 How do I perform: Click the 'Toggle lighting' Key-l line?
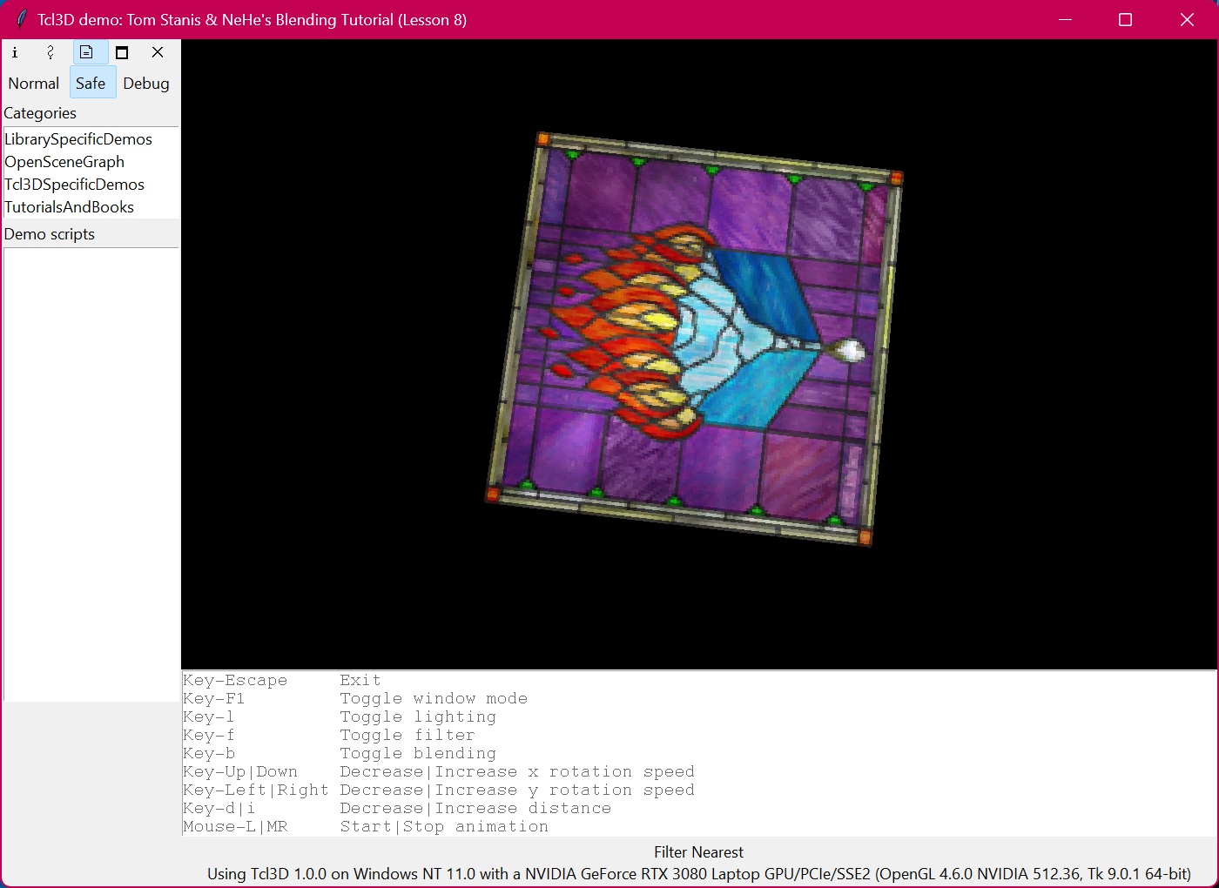340,717
